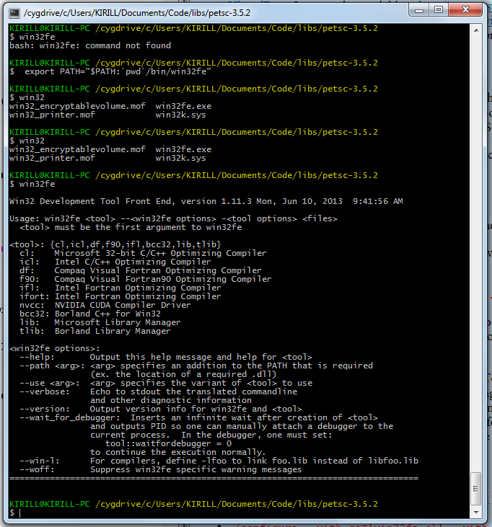The image size is (492, 527).
Task: Close the Cygwin terminal window
Action: tap(465, 10)
